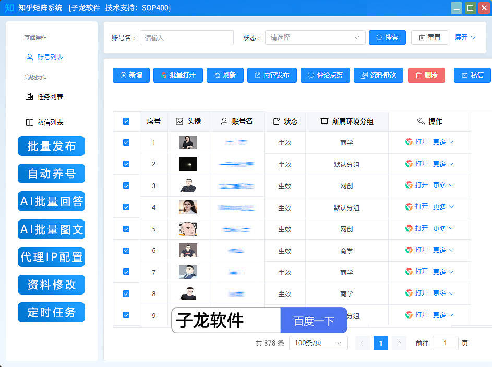
Task: Click the 评论点赞 comment-like tool
Action: [325, 75]
